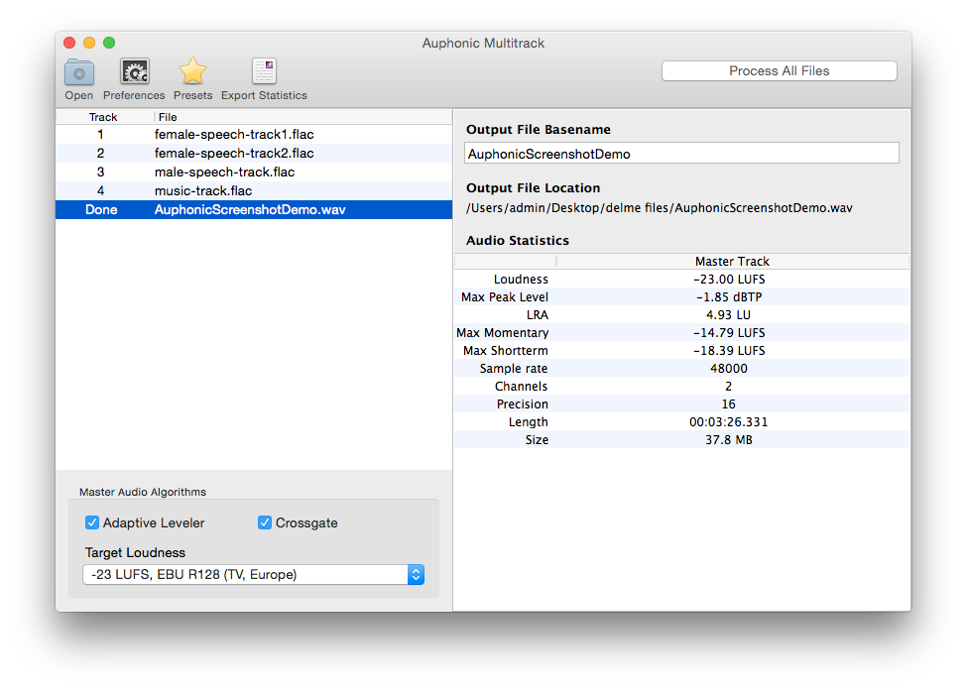Click the output file location path text
This screenshot has height=691, width=967.
pyautogui.click(x=660, y=208)
